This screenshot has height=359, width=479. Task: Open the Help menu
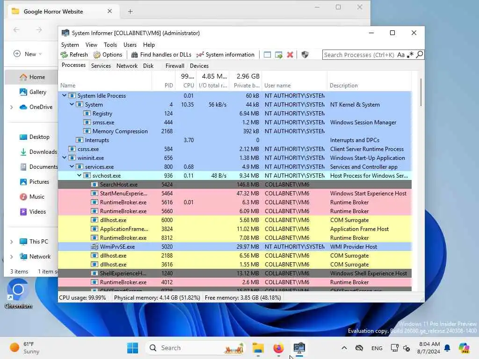(x=149, y=45)
